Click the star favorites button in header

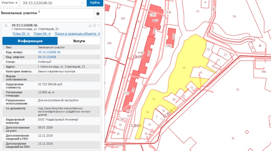[x=98, y=14]
